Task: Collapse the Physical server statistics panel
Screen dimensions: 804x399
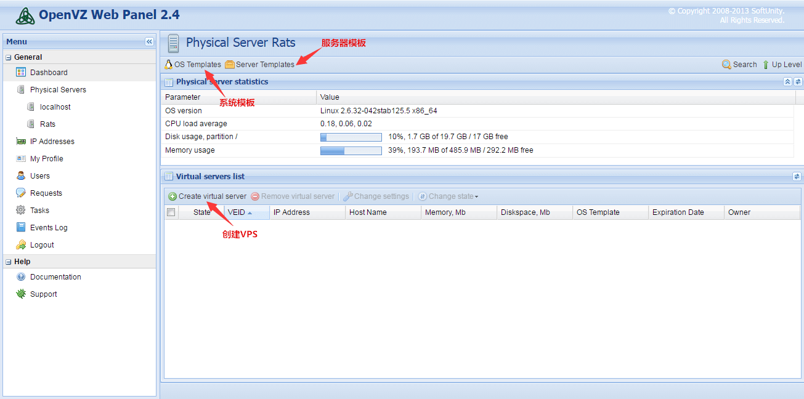Action: click(787, 82)
